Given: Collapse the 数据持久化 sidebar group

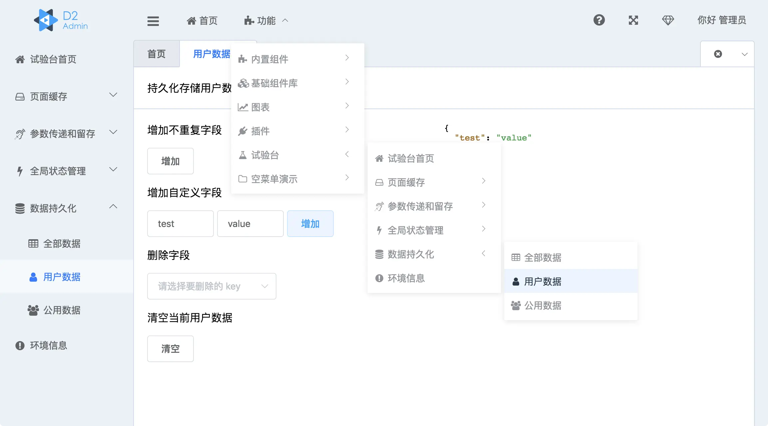Looking at the screenshot, I should click(67, 208).
